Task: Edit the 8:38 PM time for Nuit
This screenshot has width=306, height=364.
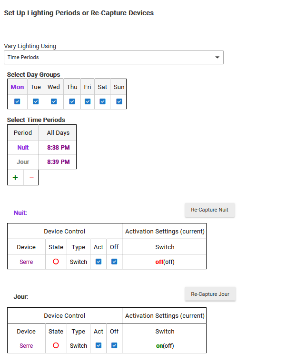Action: 58,148
